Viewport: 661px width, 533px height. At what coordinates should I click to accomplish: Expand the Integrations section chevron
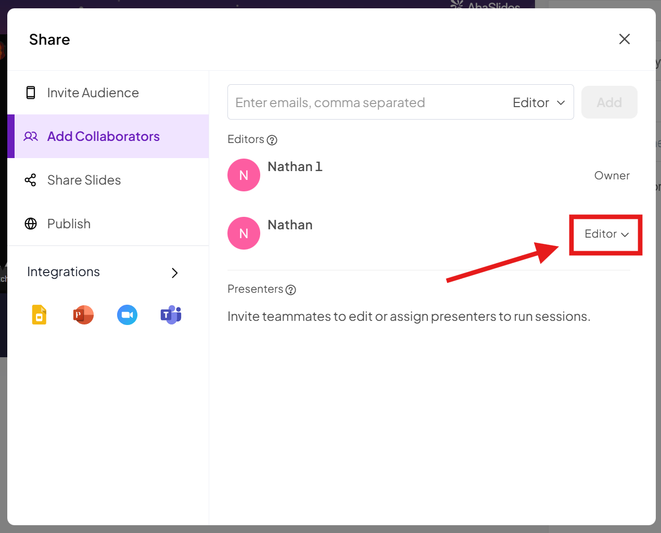coord(175,272)
